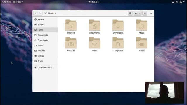The height and width of the screenshot is (105, 187).
Task: Select the Music folder icon in grid
Action: [141, 25]
